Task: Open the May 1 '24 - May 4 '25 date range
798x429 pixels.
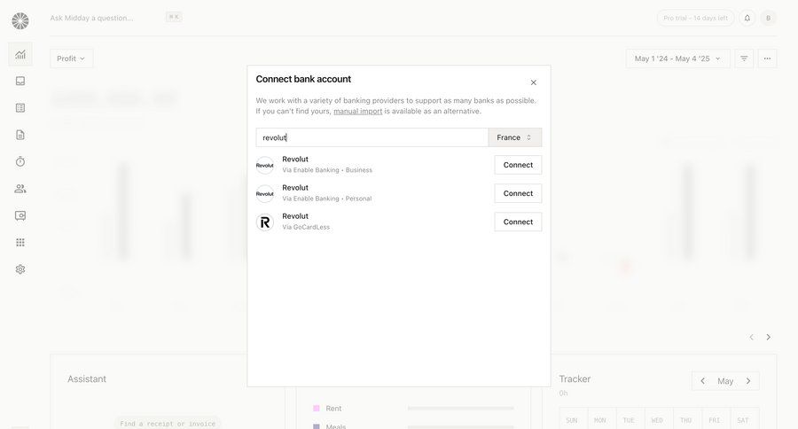Action: point(678,58)
